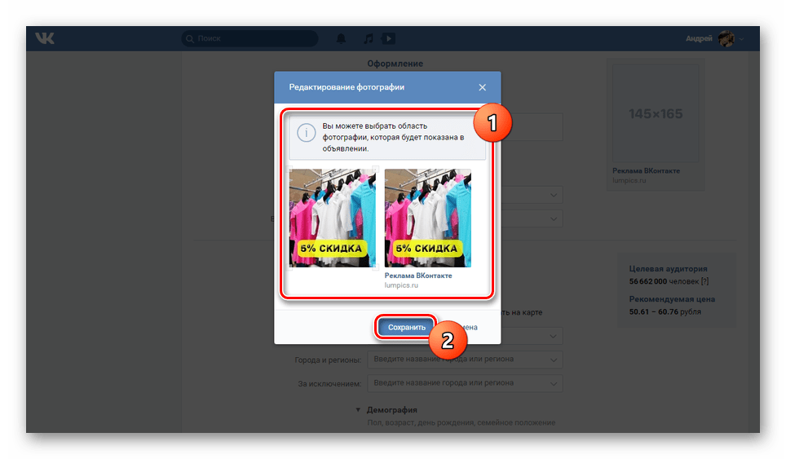Open the notifications bell icon
The image size is (786, 459).
click(341, 38)
